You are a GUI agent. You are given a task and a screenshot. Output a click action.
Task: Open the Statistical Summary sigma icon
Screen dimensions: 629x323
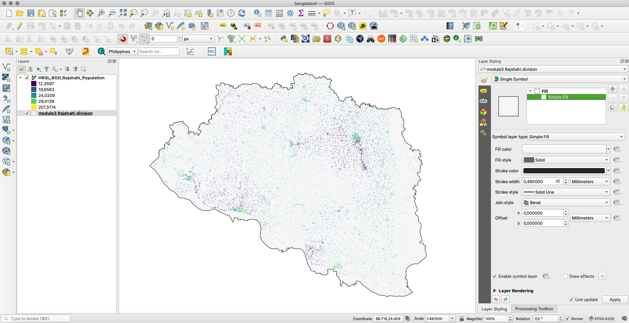point(301,13)
